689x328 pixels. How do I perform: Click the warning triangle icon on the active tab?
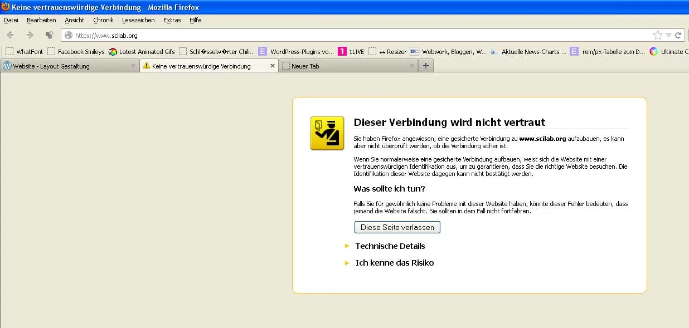[x=146, y=66]
